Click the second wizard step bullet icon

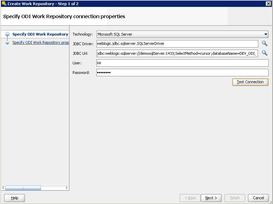pos(7,43)
